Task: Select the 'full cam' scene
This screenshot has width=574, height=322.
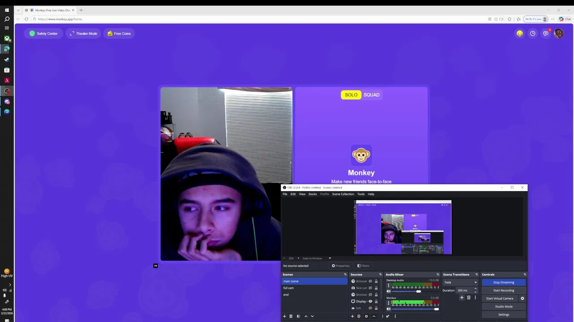Action: tap(314, 288)
